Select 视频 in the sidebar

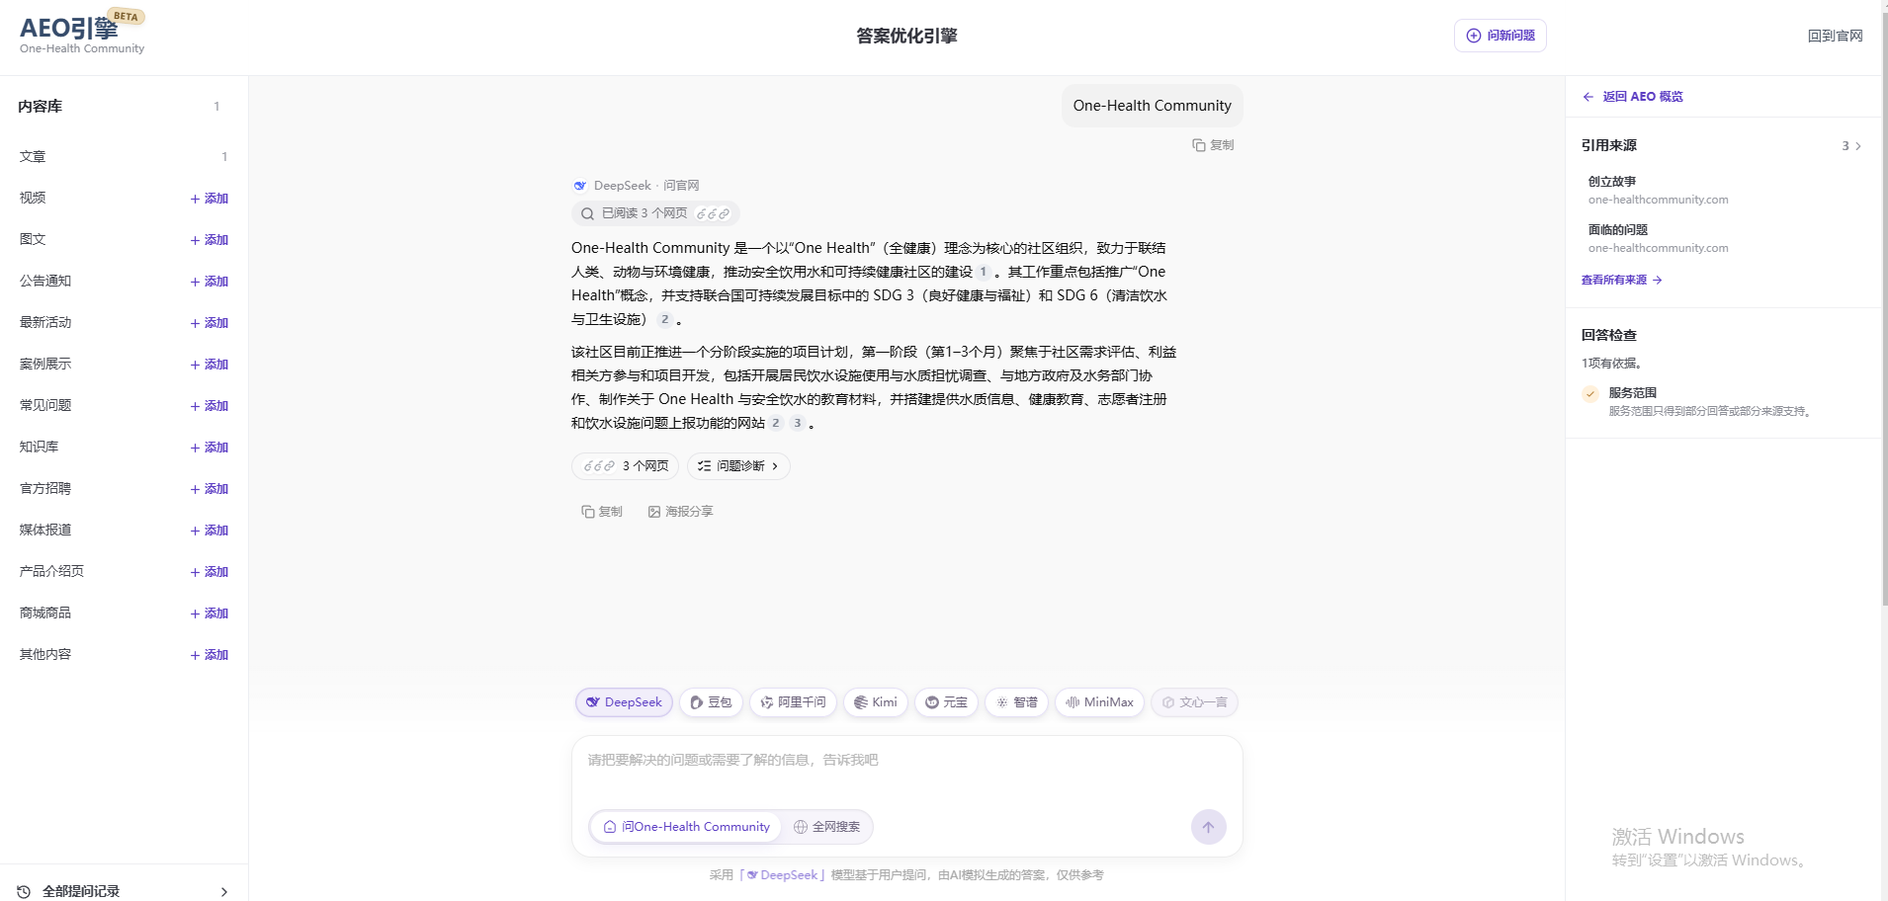(x=33, y=199)
